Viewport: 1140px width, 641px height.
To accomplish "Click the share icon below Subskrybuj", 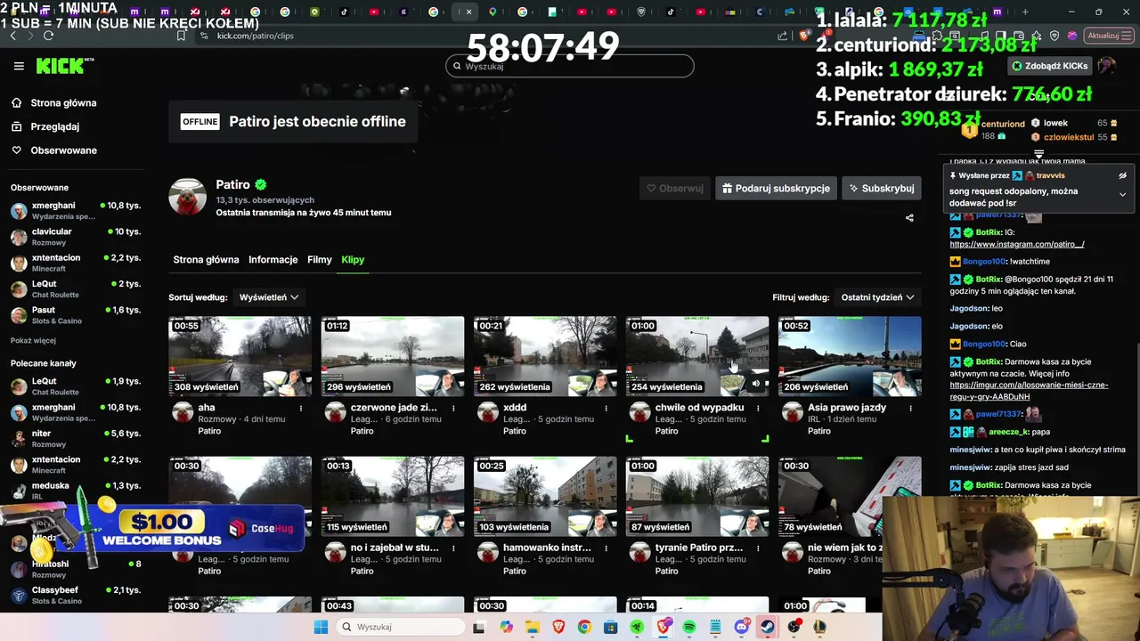I will click(909, 218).
